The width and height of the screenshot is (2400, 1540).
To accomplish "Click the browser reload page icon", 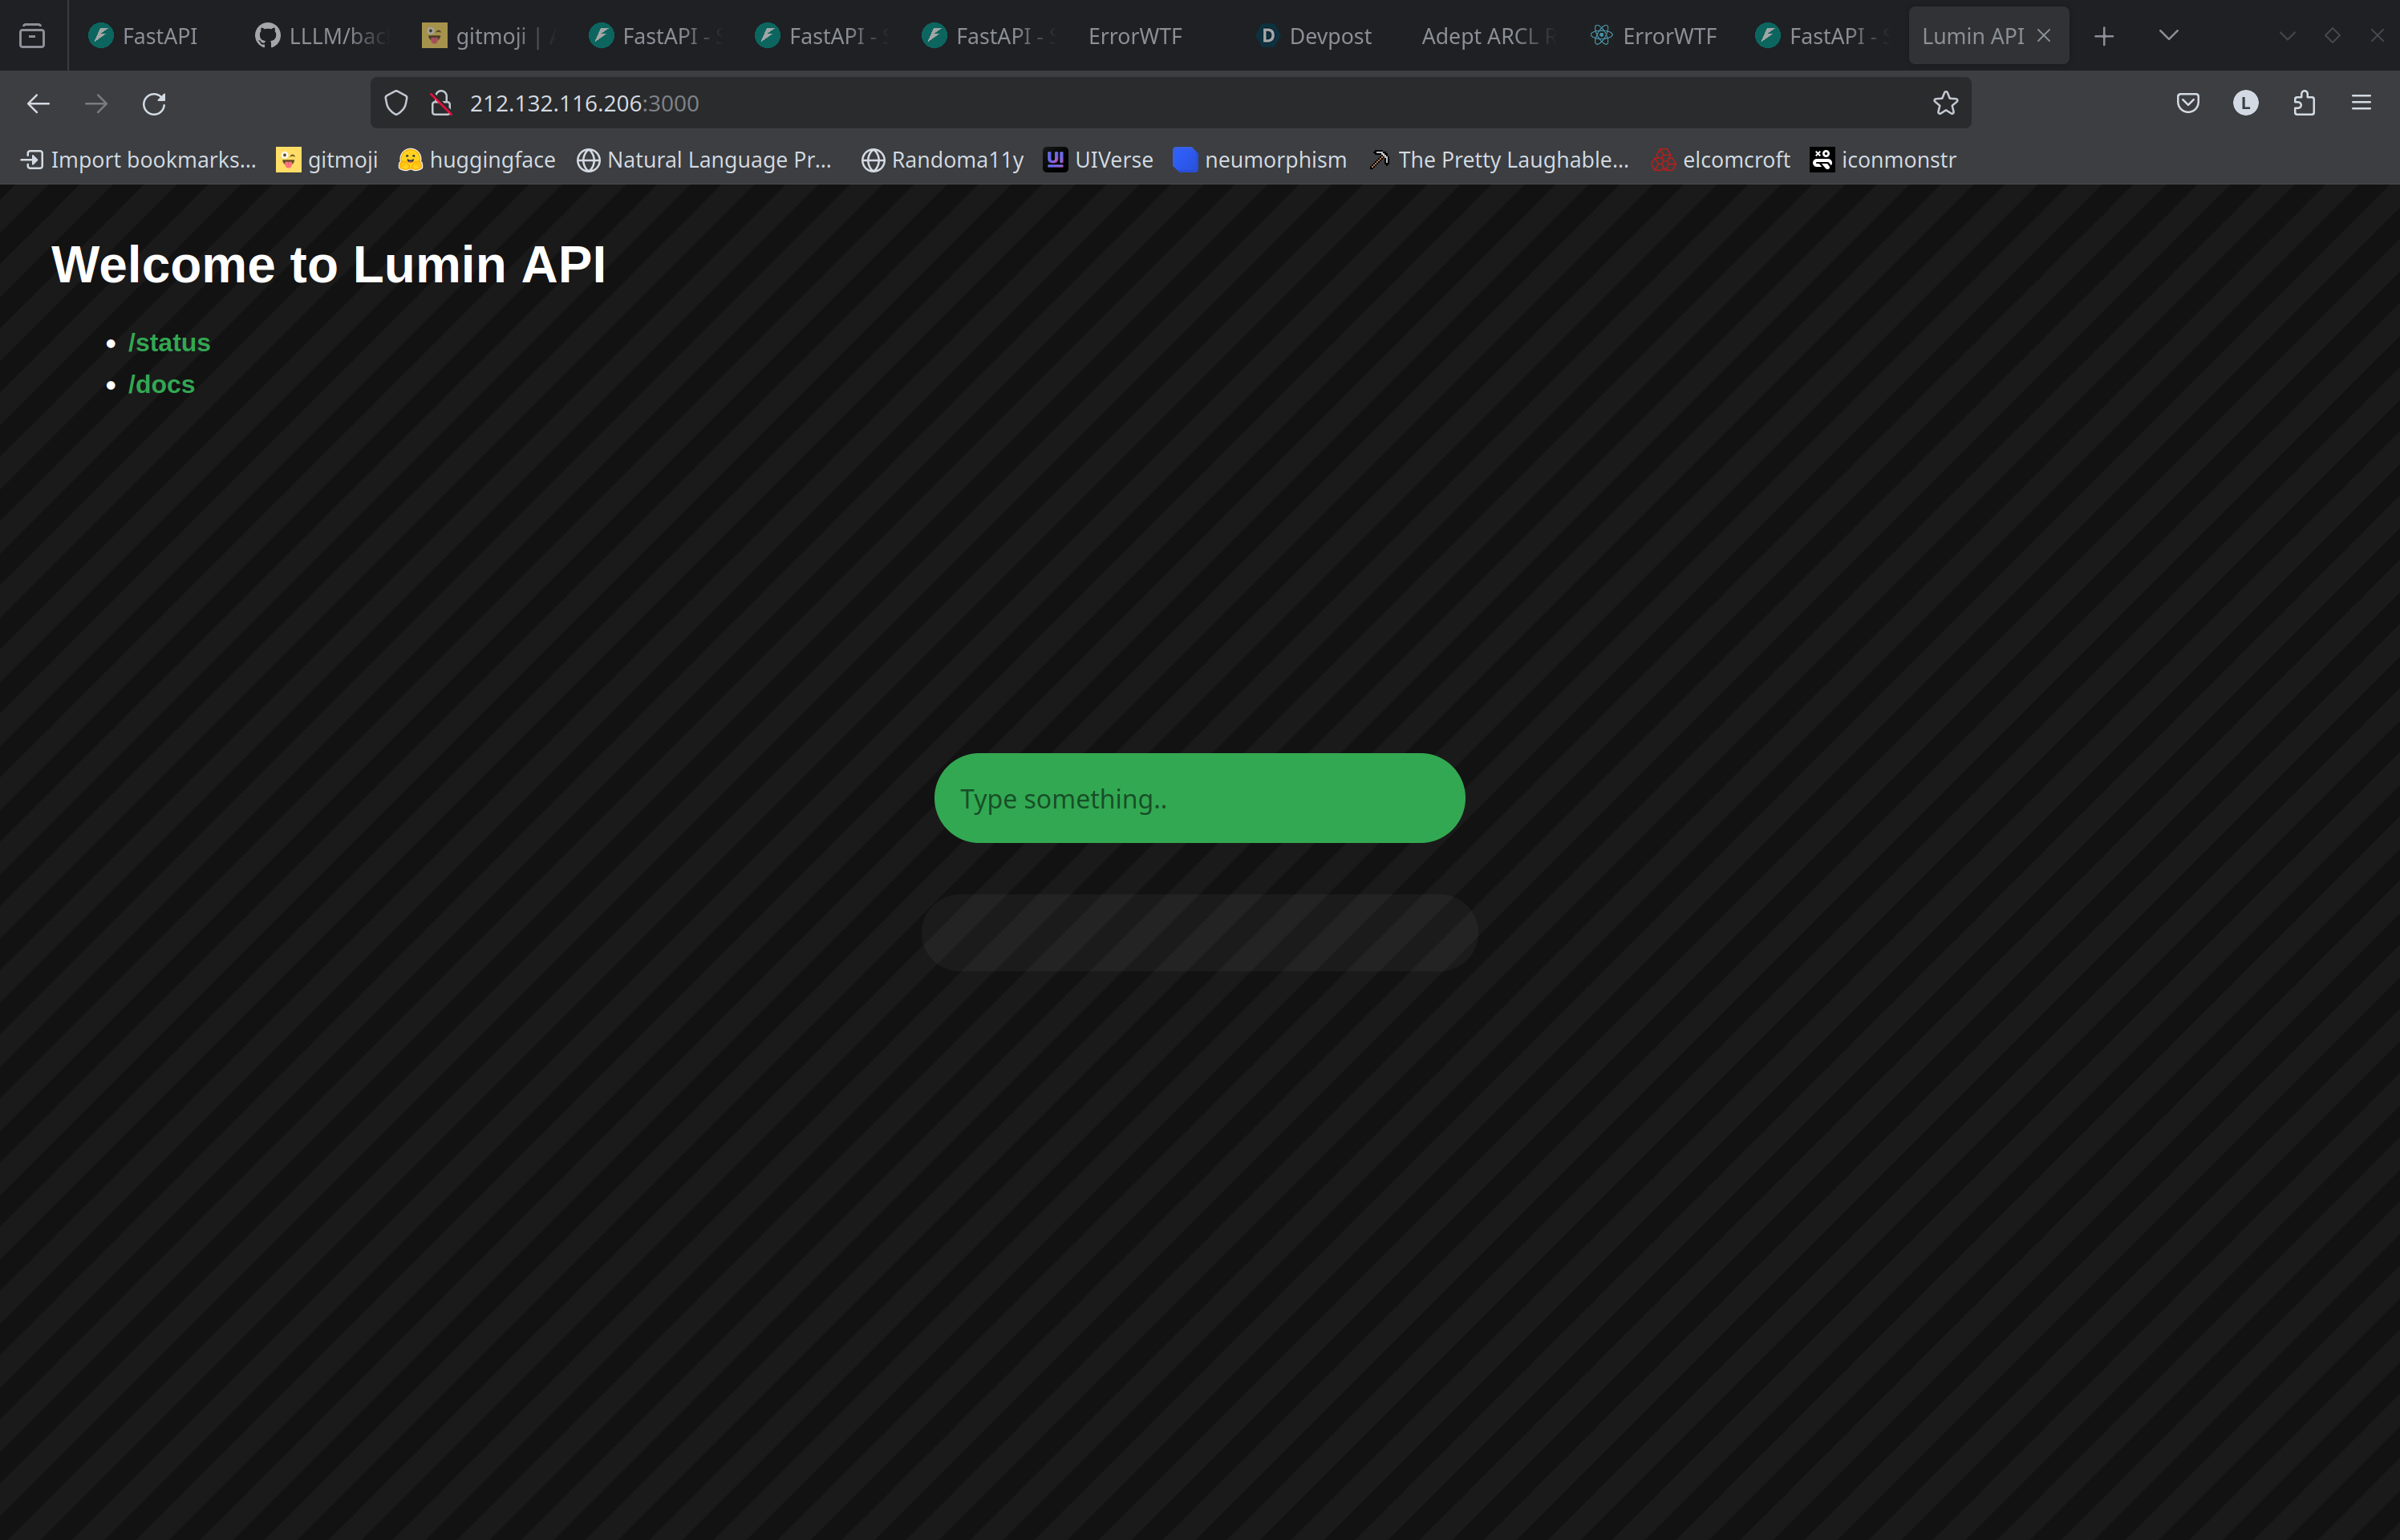I will 154,103.
